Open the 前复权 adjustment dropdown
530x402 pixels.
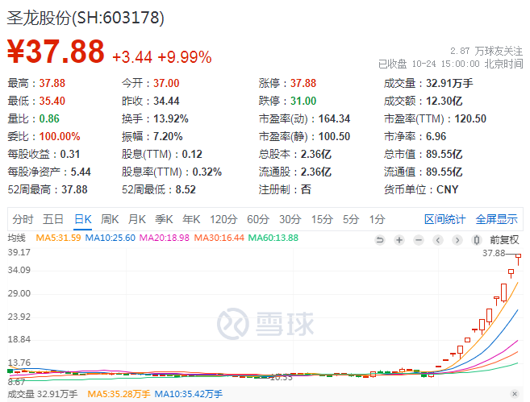coord(504,240)
